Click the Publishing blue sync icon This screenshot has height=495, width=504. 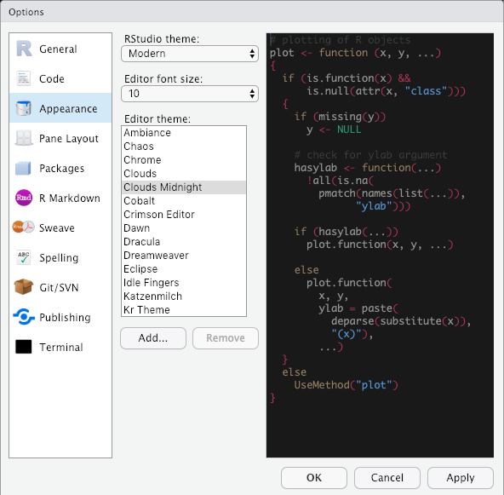click(24, 317)
